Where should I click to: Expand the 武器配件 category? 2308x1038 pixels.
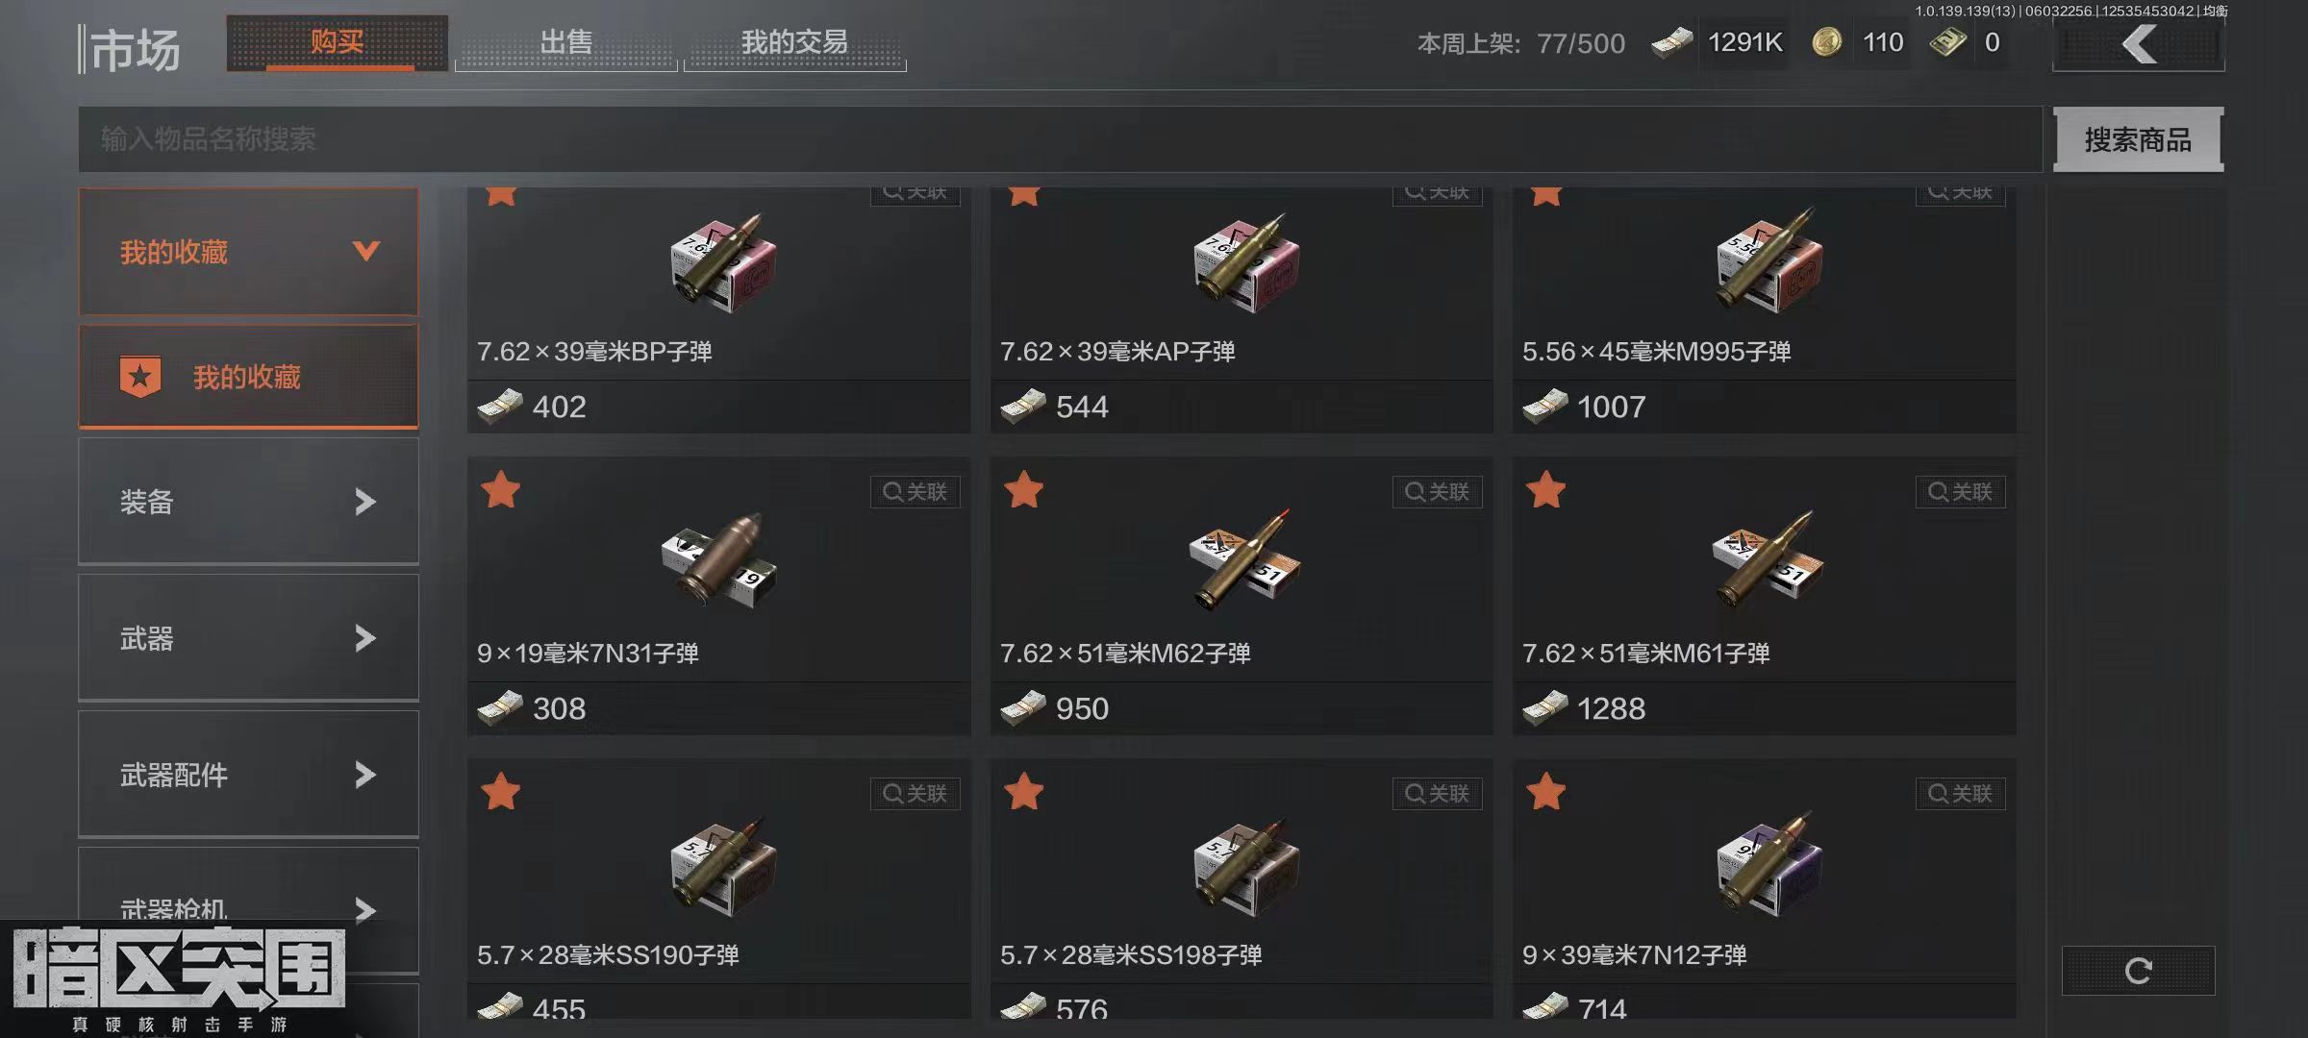248,775
